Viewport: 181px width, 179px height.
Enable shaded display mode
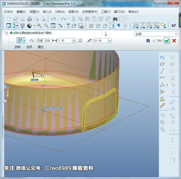[x=112, y=26]
